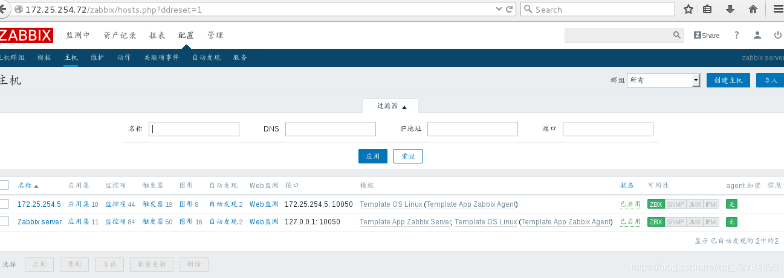Collapse the 过滤器 filter panel

point(392,106)
